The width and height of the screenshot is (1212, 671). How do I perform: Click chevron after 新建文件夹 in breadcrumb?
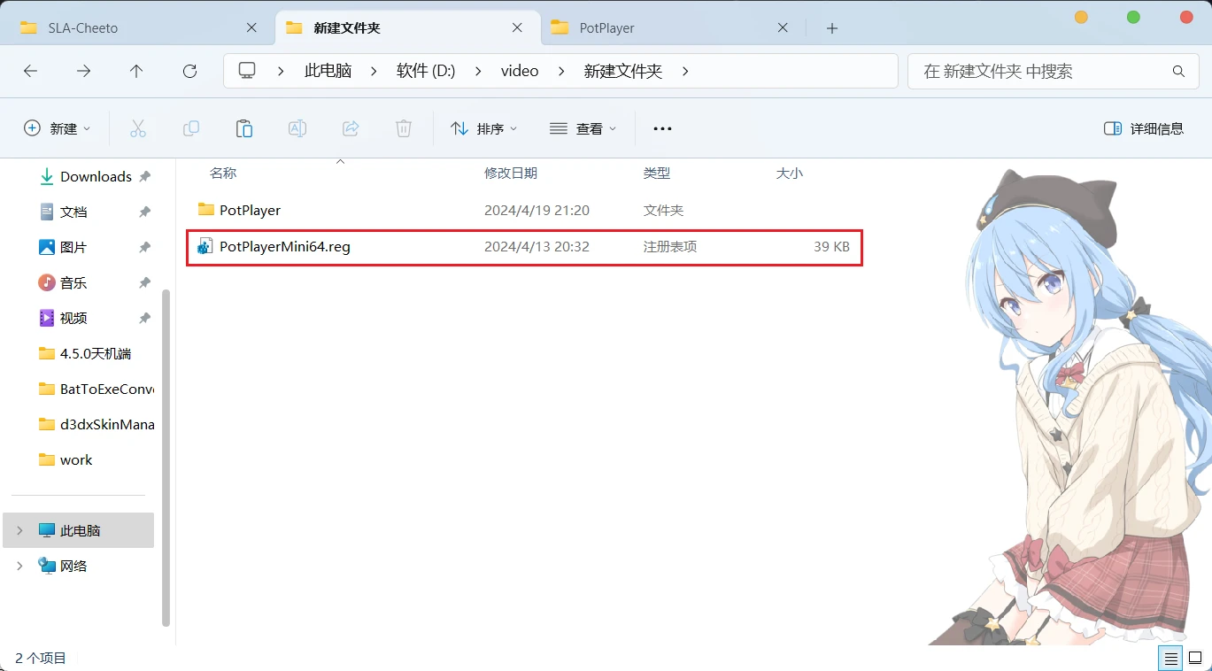(685, 71)
